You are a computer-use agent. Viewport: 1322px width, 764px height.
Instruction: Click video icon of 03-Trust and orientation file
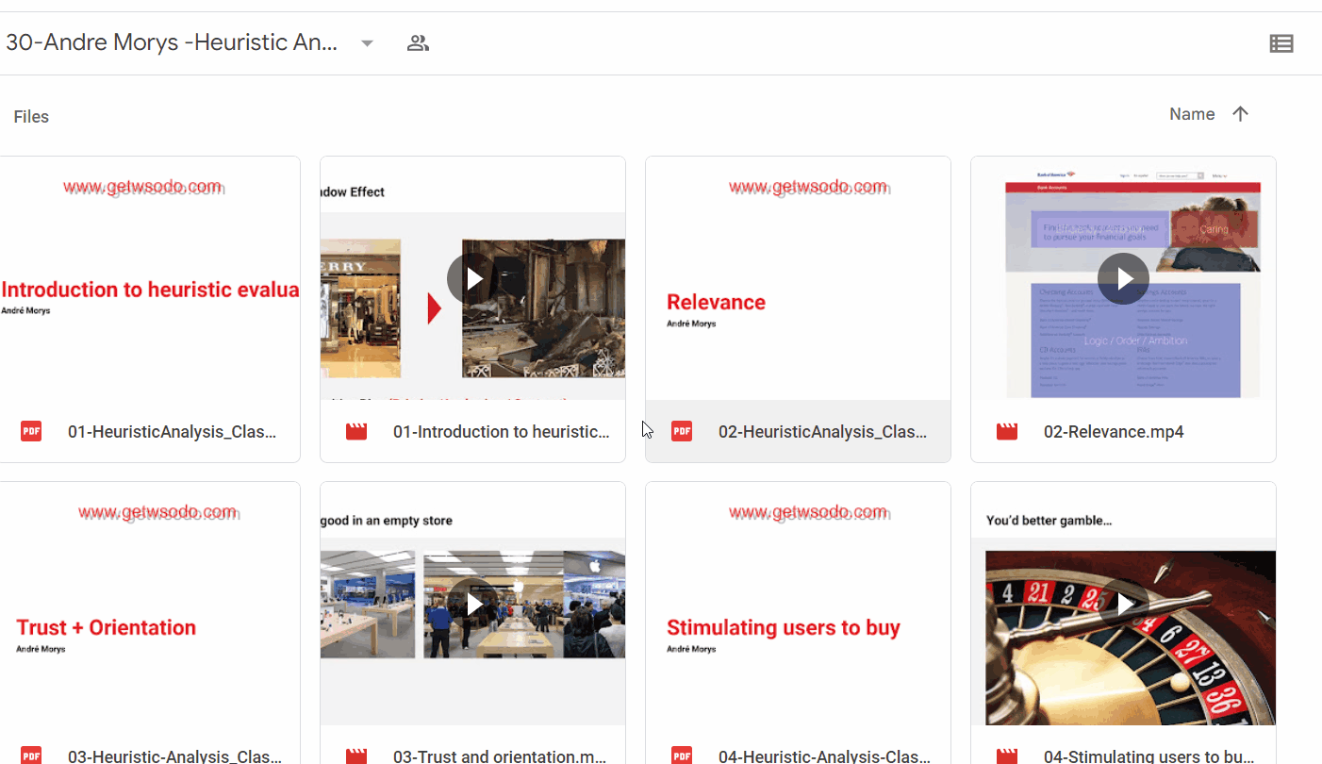[356, 756]
